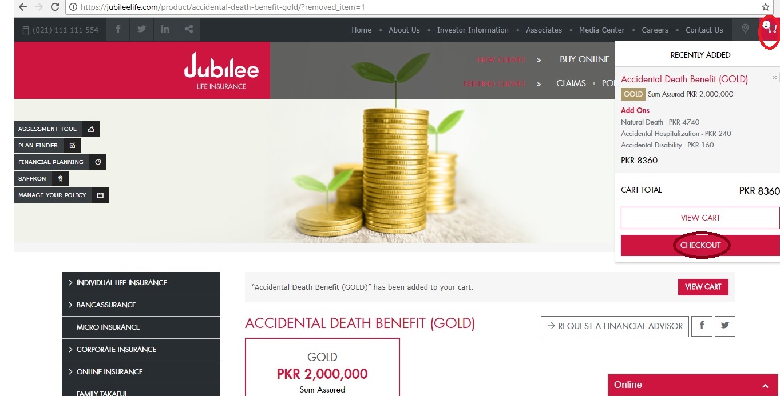The height and width of the screenshot is (396, 780).
Task: Expand Individual Life Insurance menu
Action: pos(141,283)
